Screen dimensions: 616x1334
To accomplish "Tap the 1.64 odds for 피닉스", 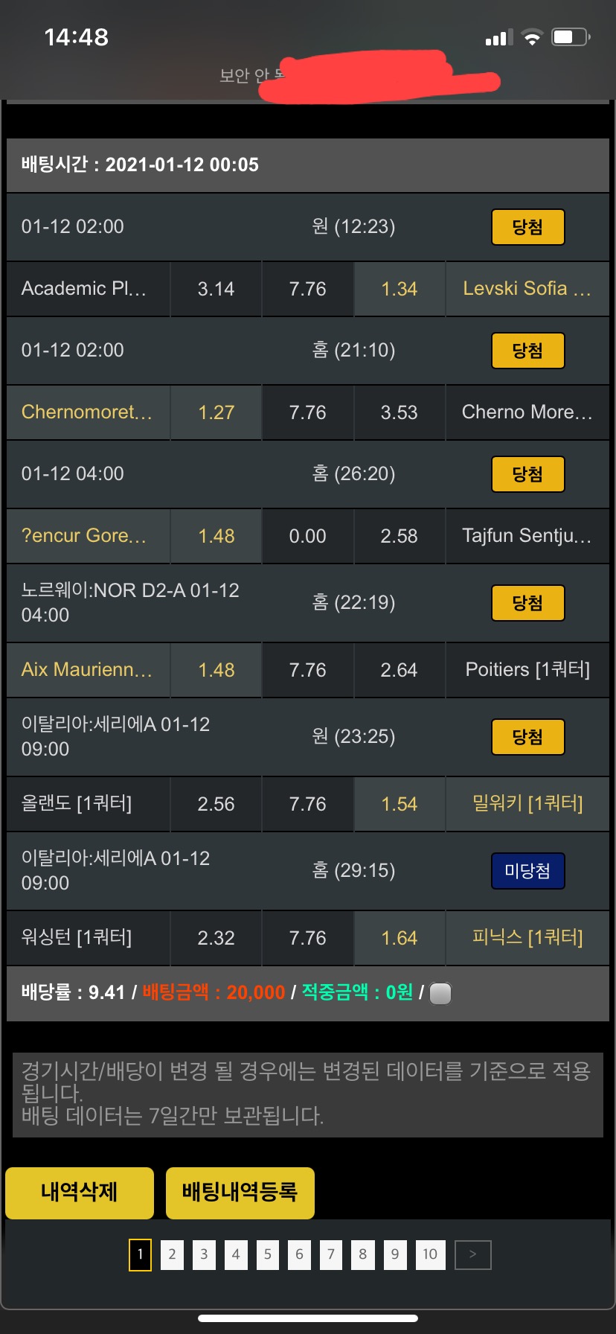I will (x=400, y=938).
